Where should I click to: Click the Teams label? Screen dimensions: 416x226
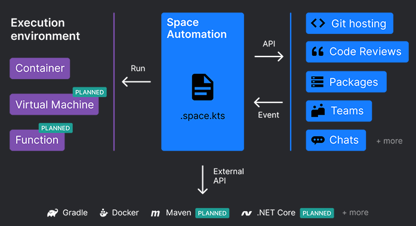[x=347, y=111]
